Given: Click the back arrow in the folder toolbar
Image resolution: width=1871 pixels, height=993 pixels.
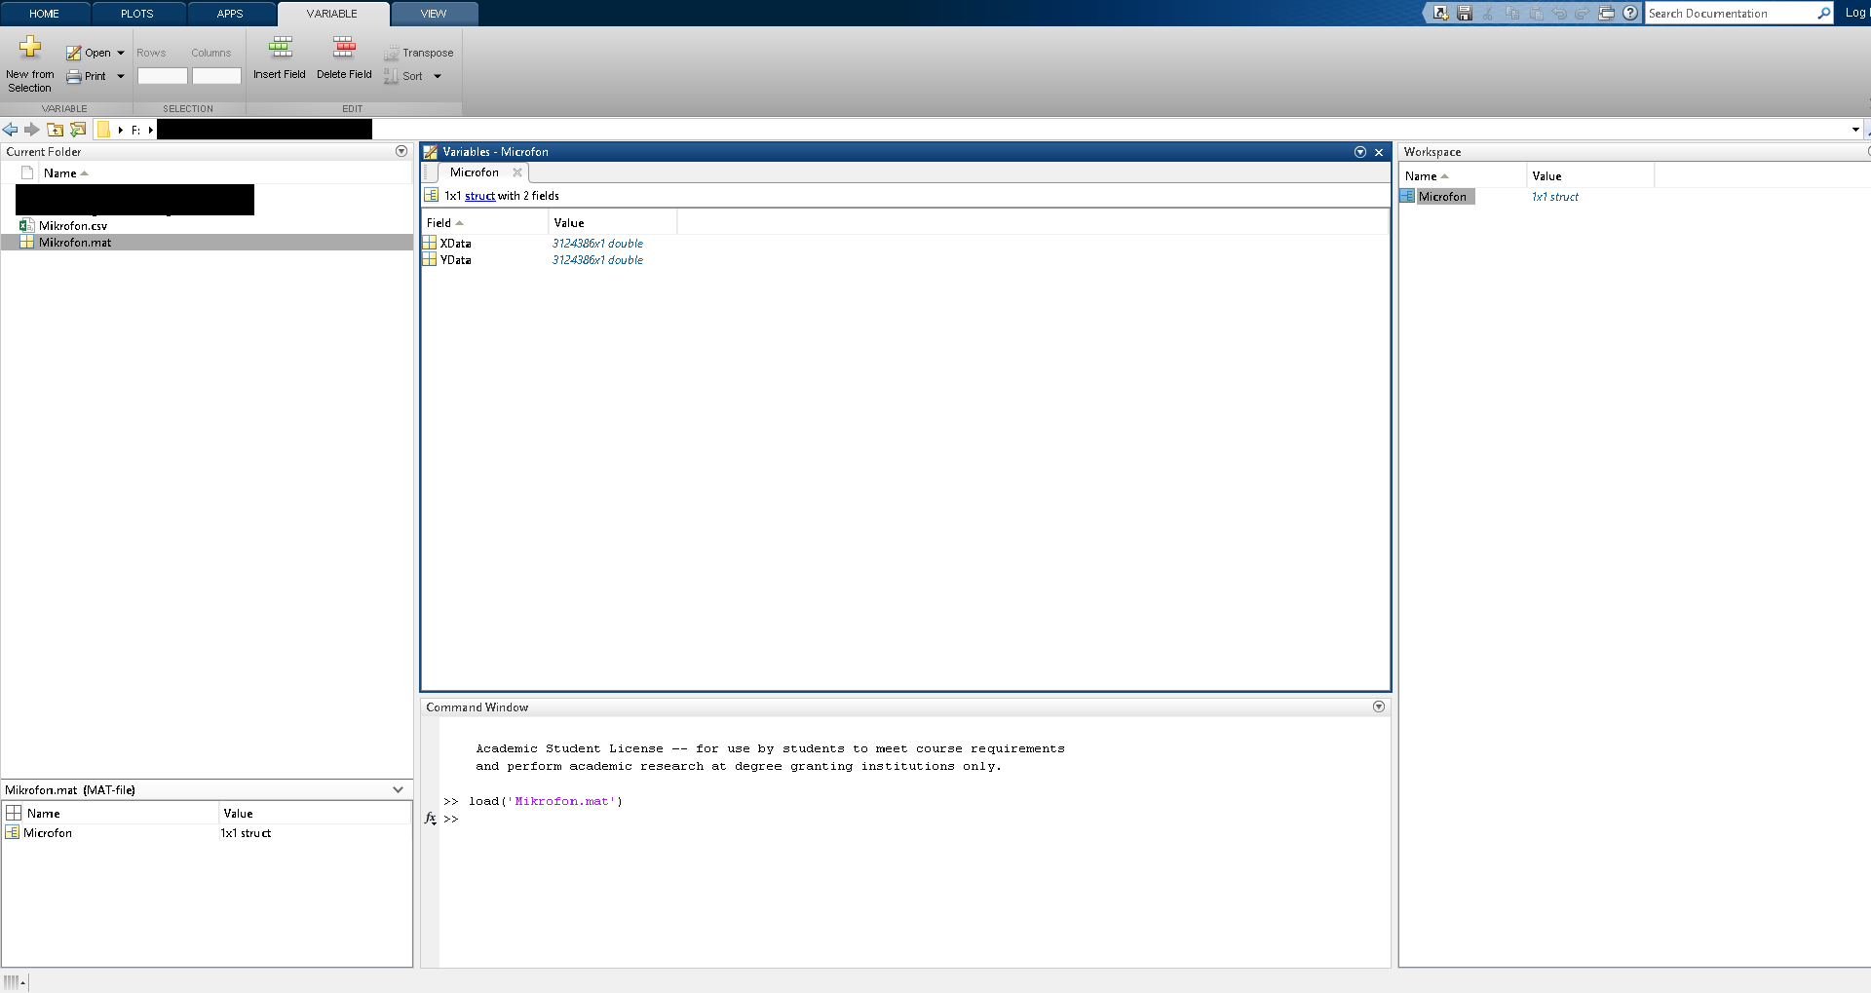Looking at the screenshot, I should pos(11,130).
